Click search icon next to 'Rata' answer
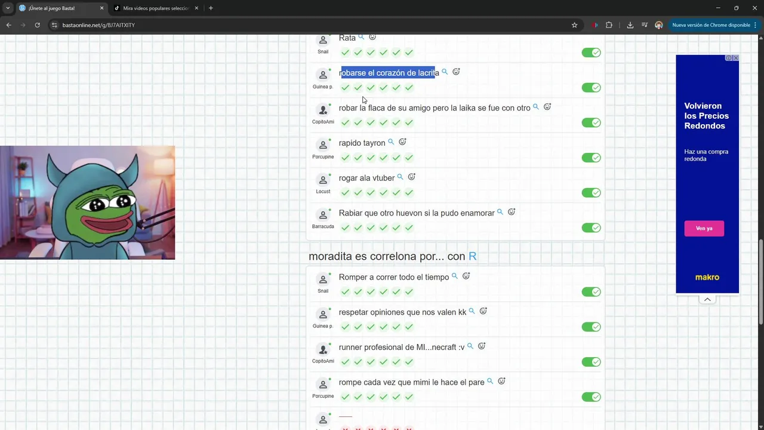The width and height of the screenshot is (764, 430). 361,37
